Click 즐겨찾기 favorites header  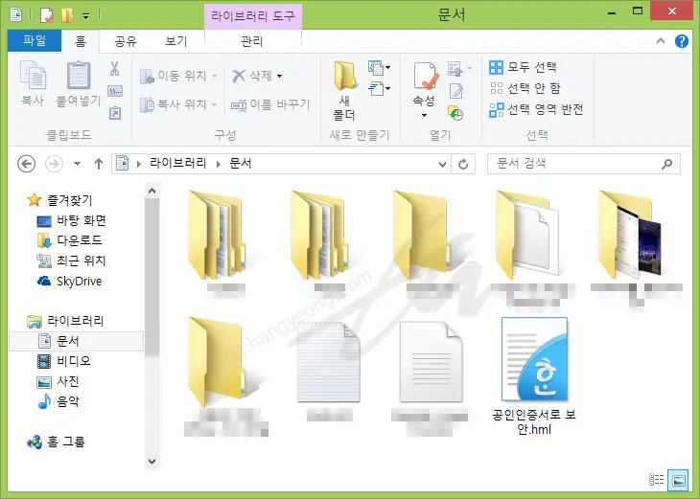59,200
